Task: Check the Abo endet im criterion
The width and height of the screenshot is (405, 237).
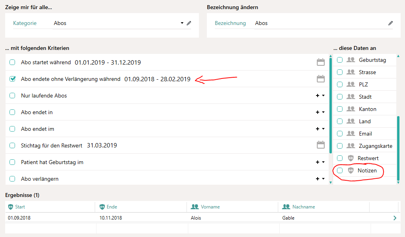Action: click(12, 129)
